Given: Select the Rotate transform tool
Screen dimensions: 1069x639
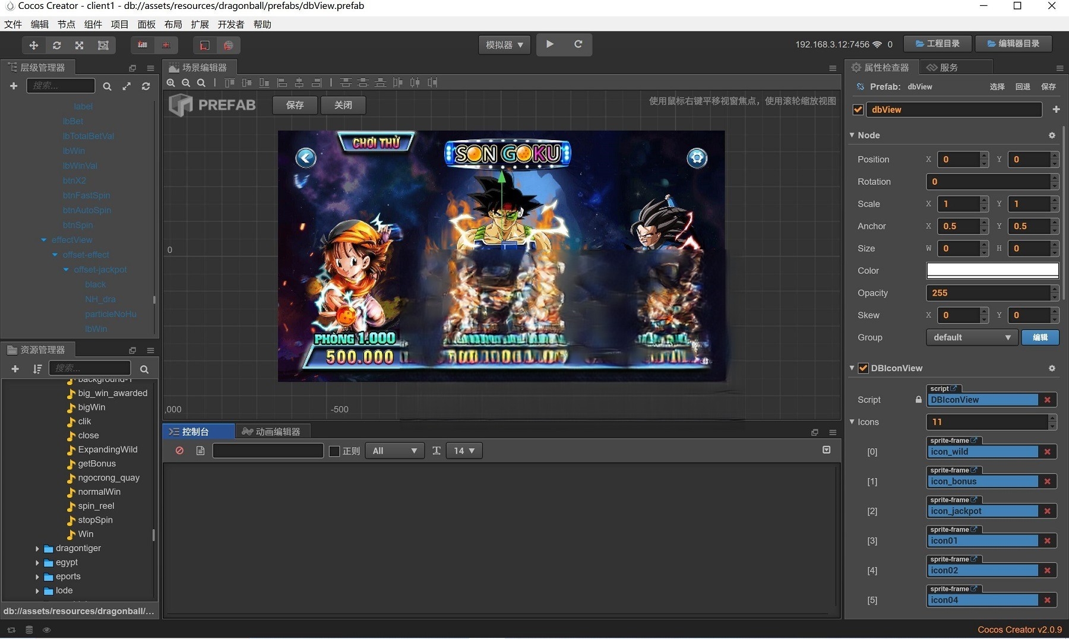Looking at the screenshot, I should coord(57,45).
